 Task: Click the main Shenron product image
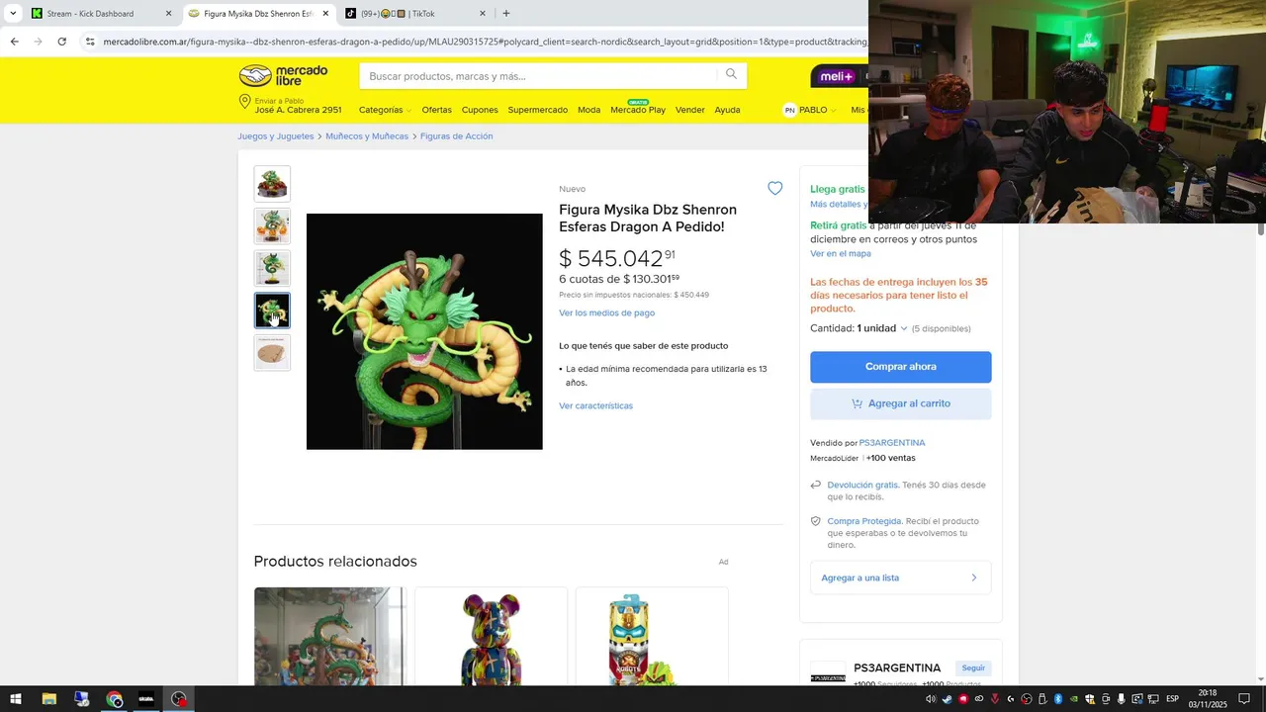(x=424, y=331)
